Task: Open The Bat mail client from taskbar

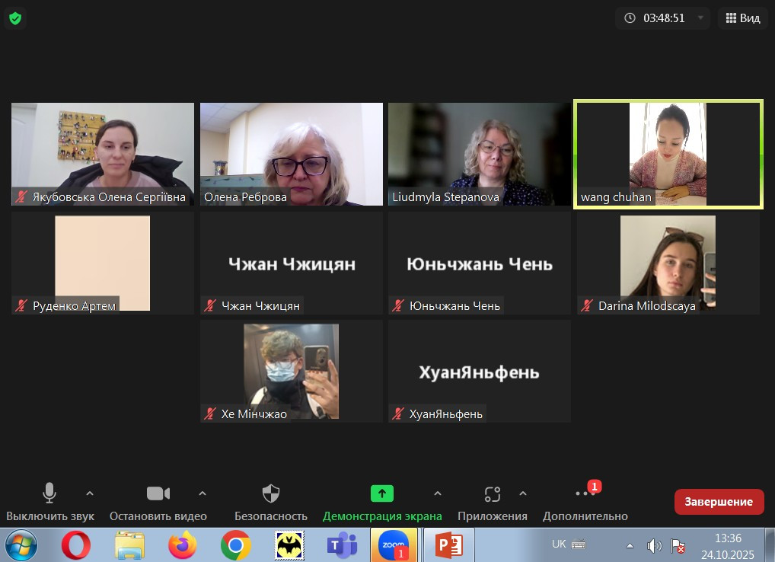Action: click(289, 545)
